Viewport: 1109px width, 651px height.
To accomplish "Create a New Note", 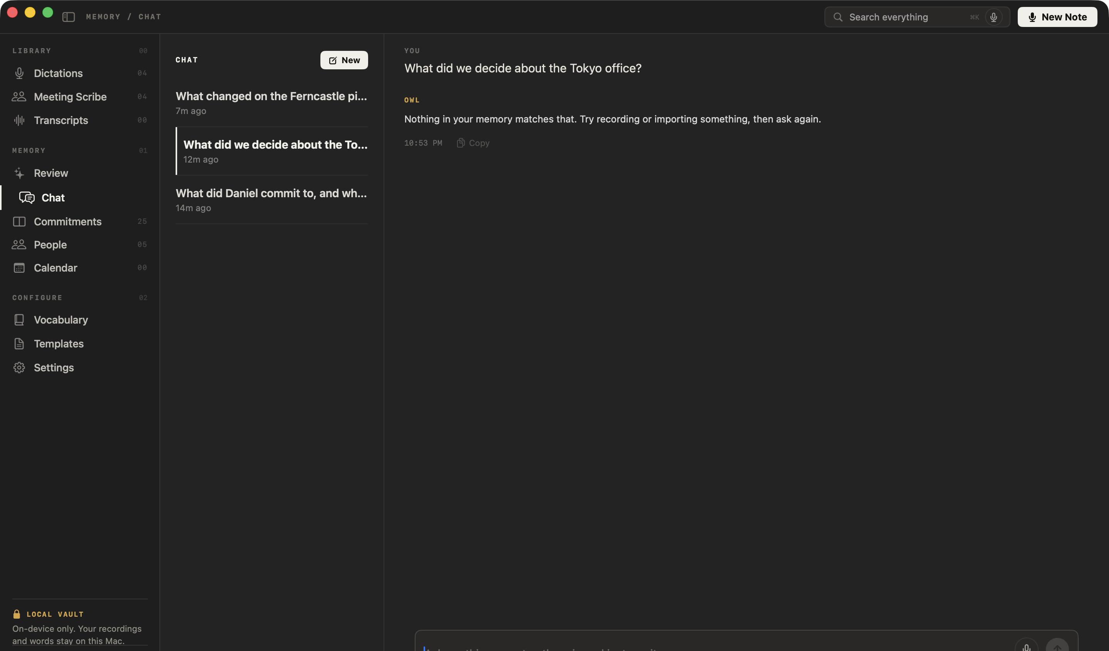I will pos(1057,17).
